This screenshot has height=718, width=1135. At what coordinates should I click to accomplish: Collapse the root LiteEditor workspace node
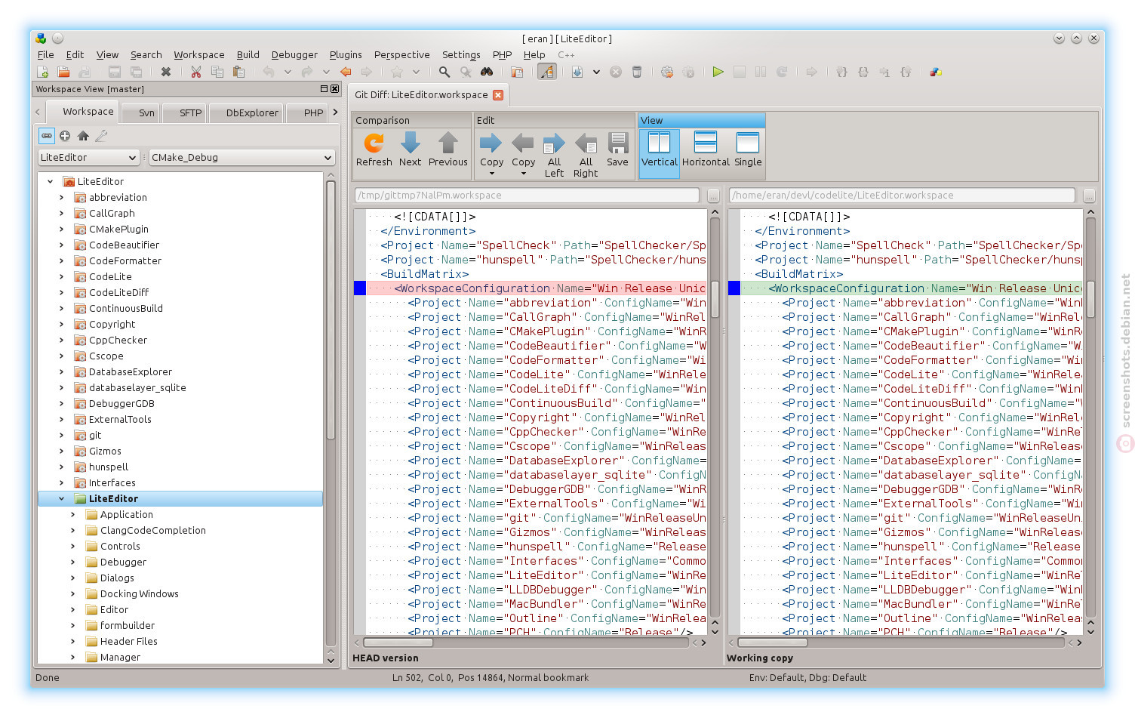coord(51,182)
